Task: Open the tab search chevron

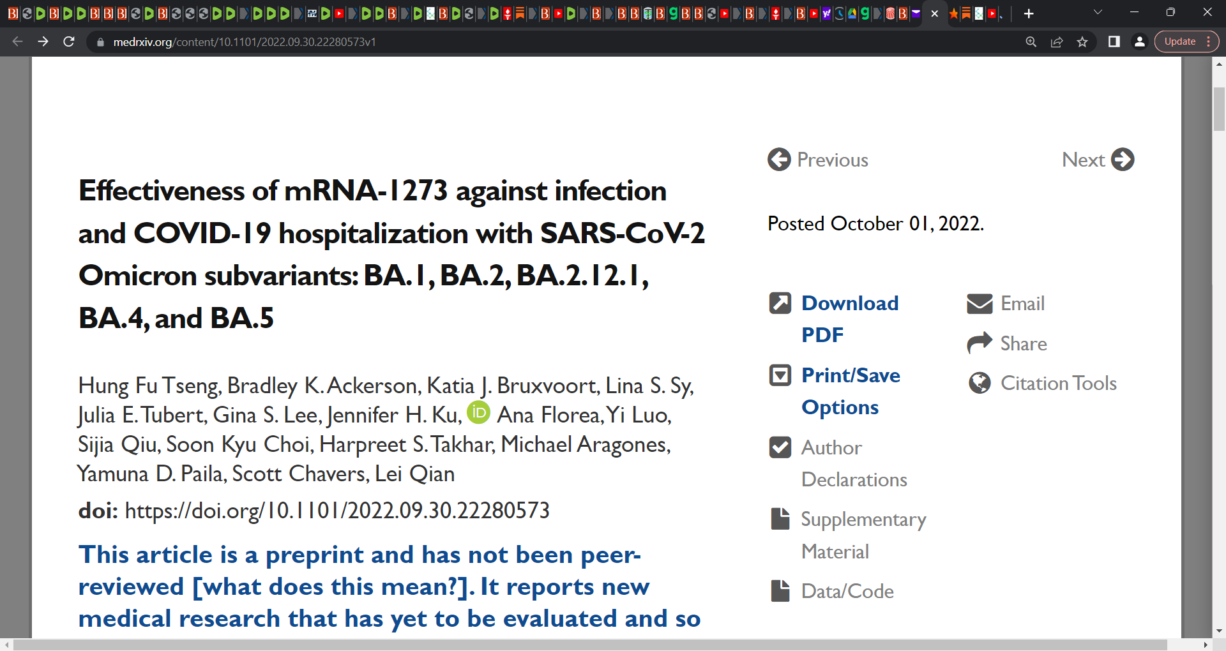Action: point(1098,12)
